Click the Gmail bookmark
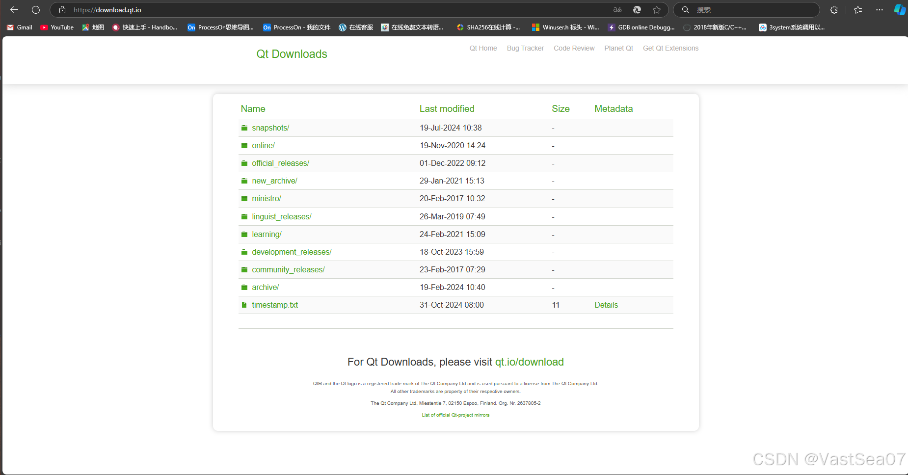 [20, 27]
